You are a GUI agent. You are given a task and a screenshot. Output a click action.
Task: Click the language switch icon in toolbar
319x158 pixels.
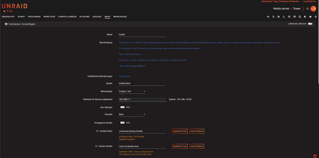[268, 17]
